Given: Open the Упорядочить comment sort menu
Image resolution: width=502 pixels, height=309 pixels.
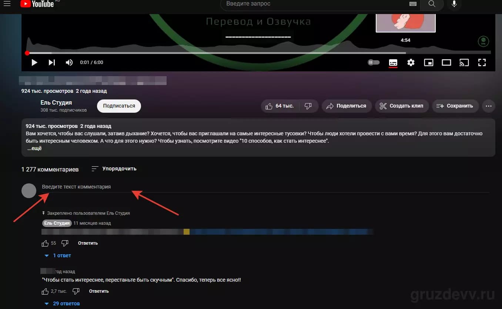Looking at the screenshot, I should 114,169.
